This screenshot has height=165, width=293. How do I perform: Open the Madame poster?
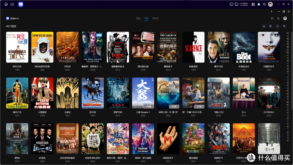pos(244,93)
